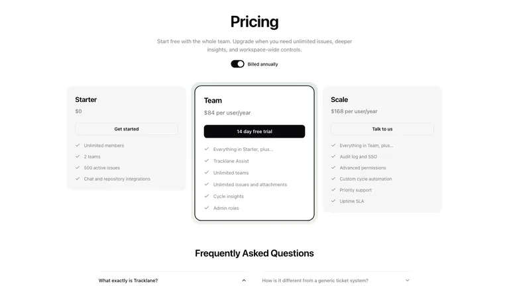Viewport: 509px width, 286px height.
Task: Expand the generic ticket system question chevron
Action: 408,280
